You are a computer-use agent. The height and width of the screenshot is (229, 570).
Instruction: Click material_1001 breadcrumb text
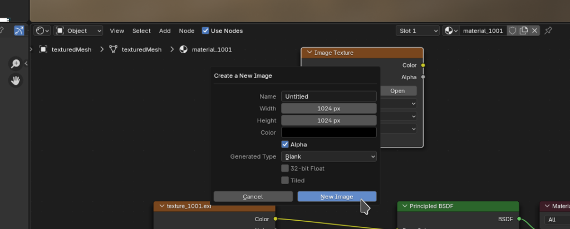click(x=212, y=50)
